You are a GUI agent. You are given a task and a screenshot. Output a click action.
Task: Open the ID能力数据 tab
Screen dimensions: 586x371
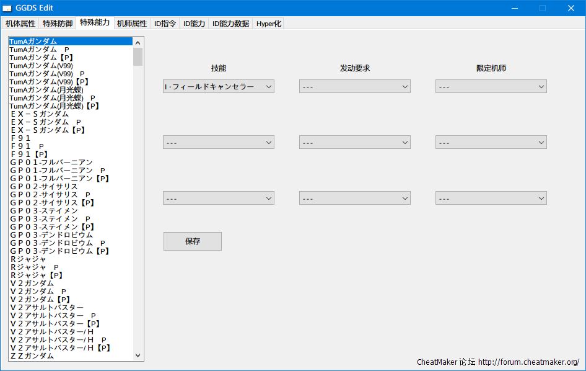click(230, 24)
